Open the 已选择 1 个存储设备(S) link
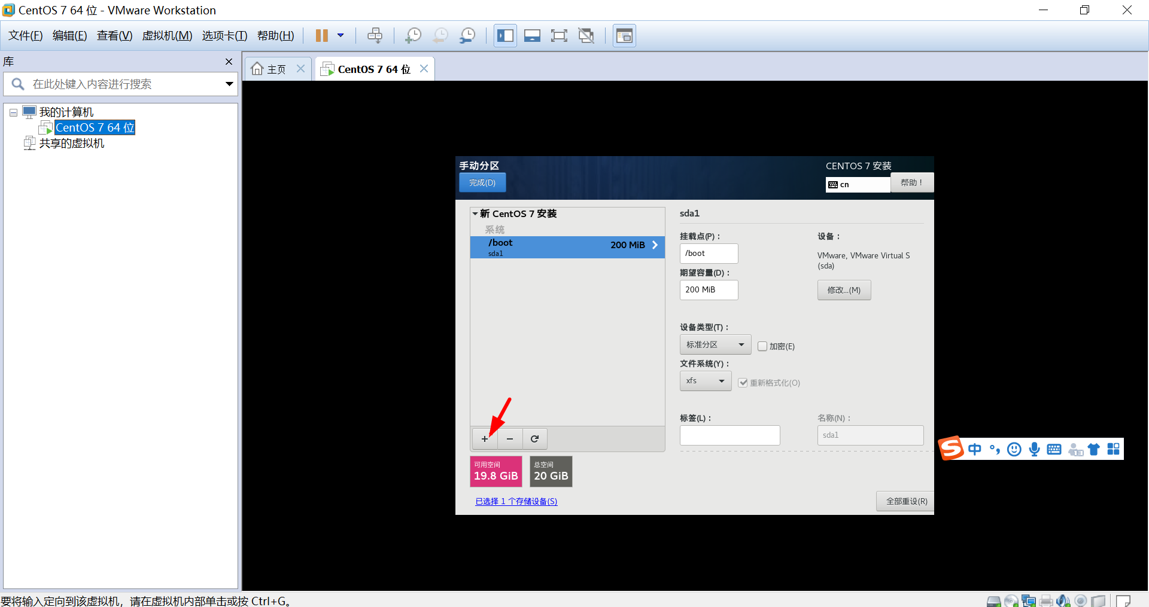Viewport: 1149px width, 607px height. (x=516, y=502)
